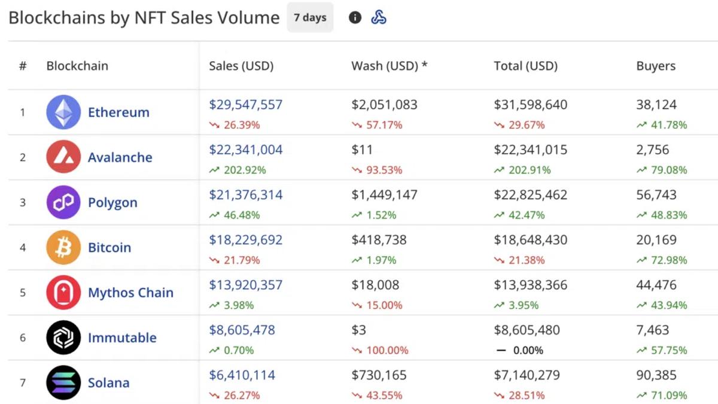Open the Avalanche blockchain link
This screenshot has height=404, width=718.
120,157
